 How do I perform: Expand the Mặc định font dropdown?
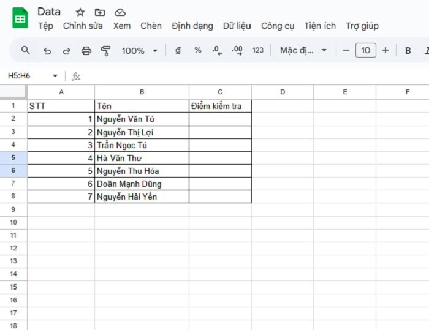tap(303, 50)
